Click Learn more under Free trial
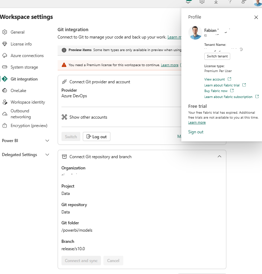 (x=197, y=122)
